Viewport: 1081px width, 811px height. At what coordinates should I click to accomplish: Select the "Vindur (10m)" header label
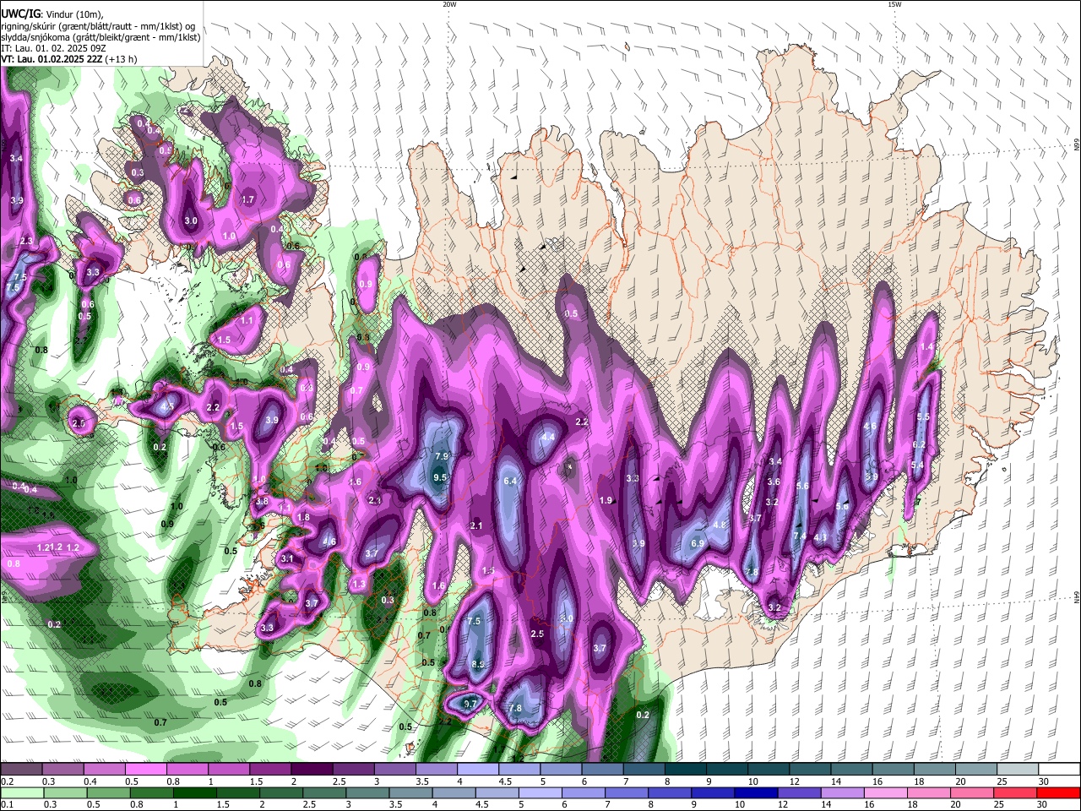pos(73,14)
